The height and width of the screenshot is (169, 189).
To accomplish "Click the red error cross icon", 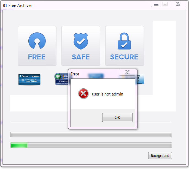I will click(x=83, y=94).
